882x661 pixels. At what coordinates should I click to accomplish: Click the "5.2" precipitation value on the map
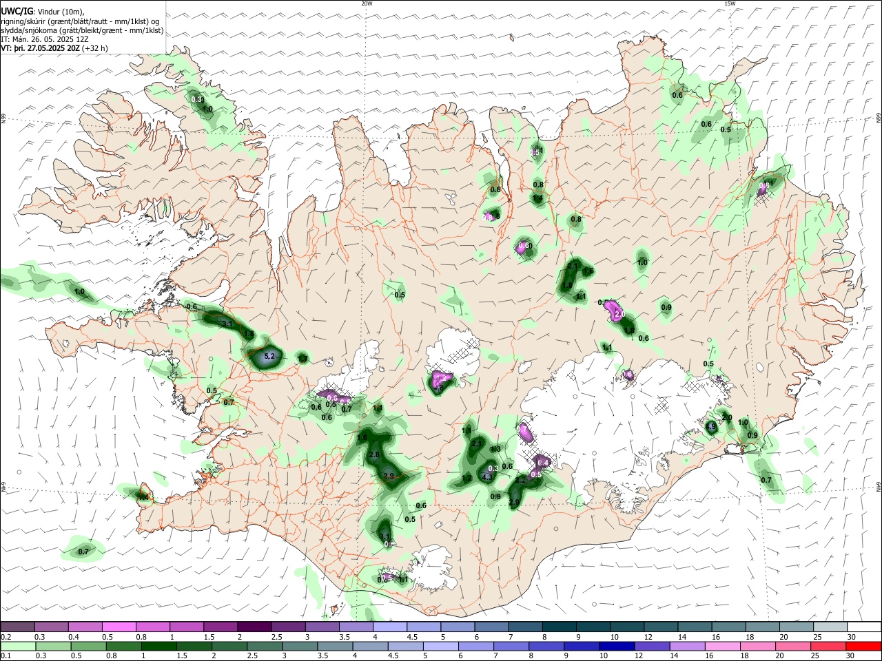[x=270, y=357]
